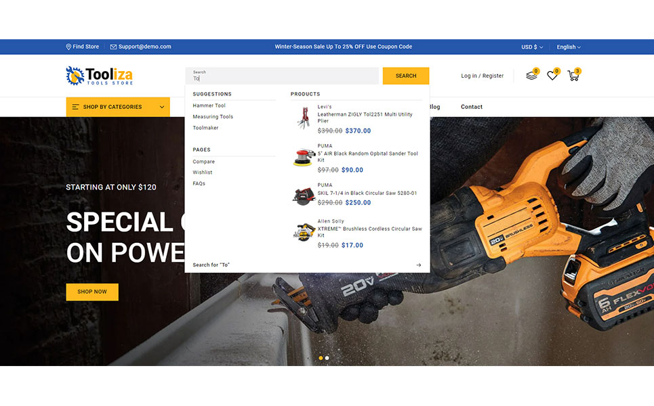Select the Hammer Tool suggestion
Viewport: 654px width, 406px height.
coord(209,106)
